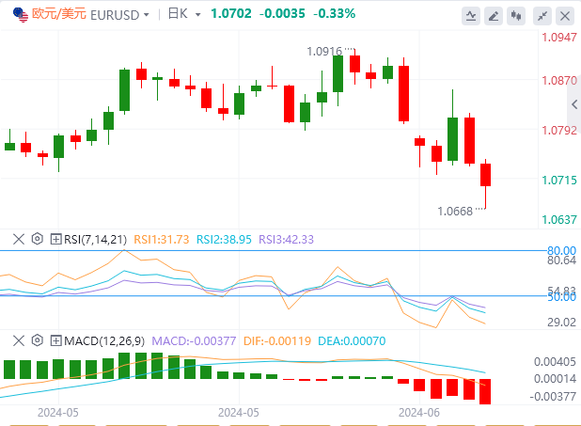Select the latest red MACD histogram bar
581x426 pixels.
click(485, 391)
